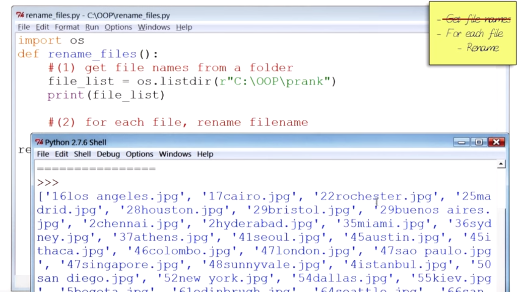This screenshot has height=292, width=520.
Task: Click 'def rename_files():' line in editor
Action: pyautogui.click(x=88, y=54)
